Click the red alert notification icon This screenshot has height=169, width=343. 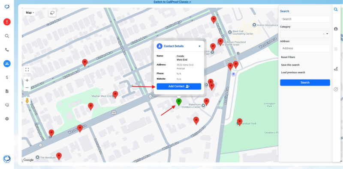click(x=7, y=22)
